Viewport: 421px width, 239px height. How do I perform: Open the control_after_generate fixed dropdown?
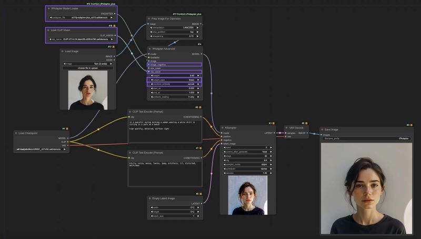pos(248,152)
